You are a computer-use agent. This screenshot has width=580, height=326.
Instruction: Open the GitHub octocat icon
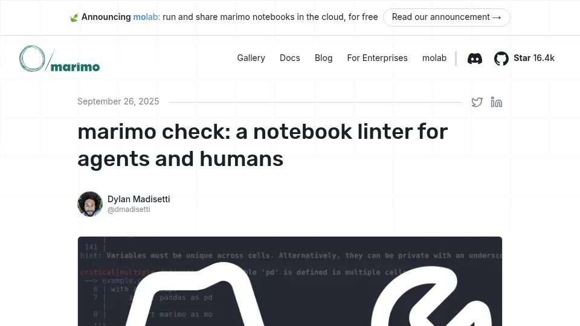[501, 59]
